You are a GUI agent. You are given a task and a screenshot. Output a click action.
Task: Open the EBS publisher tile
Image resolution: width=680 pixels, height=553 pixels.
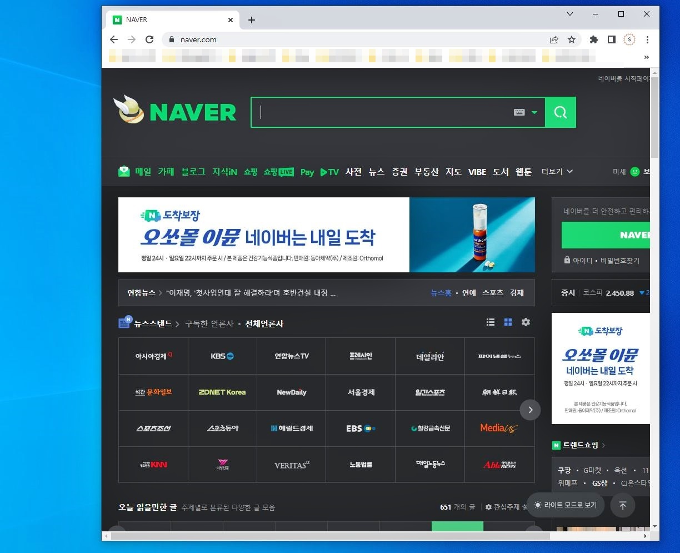pyautogui.click(x=361, y=429)
